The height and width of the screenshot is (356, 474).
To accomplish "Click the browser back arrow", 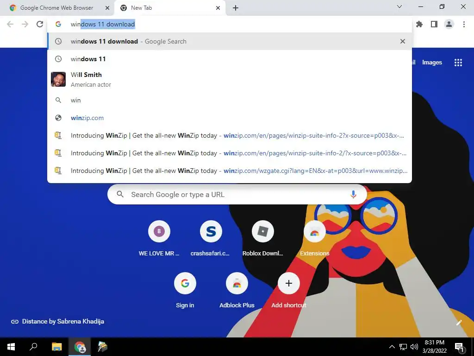I will 10,24.
